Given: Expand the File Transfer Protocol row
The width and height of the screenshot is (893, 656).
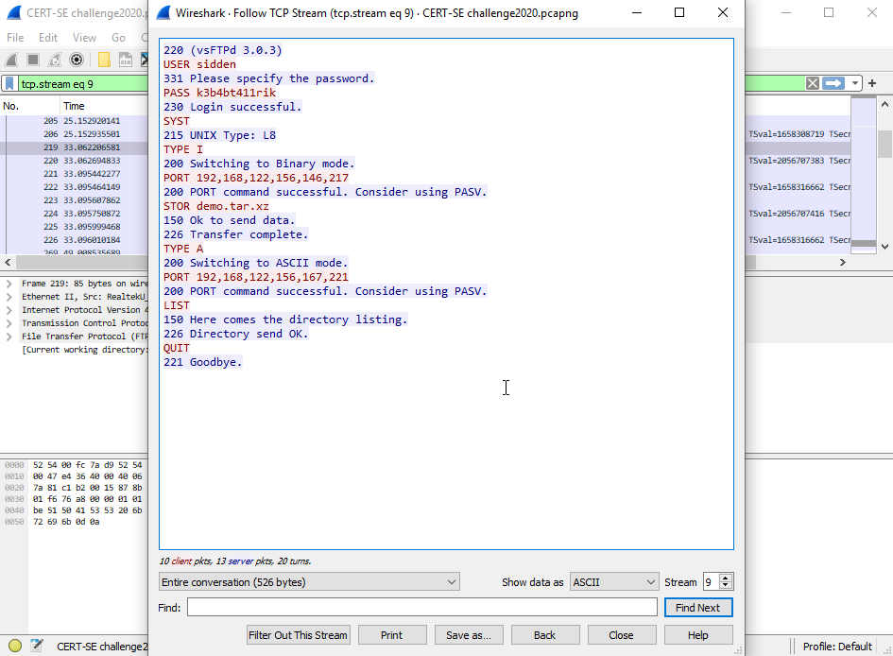Looking at the screenshot, I should tap(9, 337).
